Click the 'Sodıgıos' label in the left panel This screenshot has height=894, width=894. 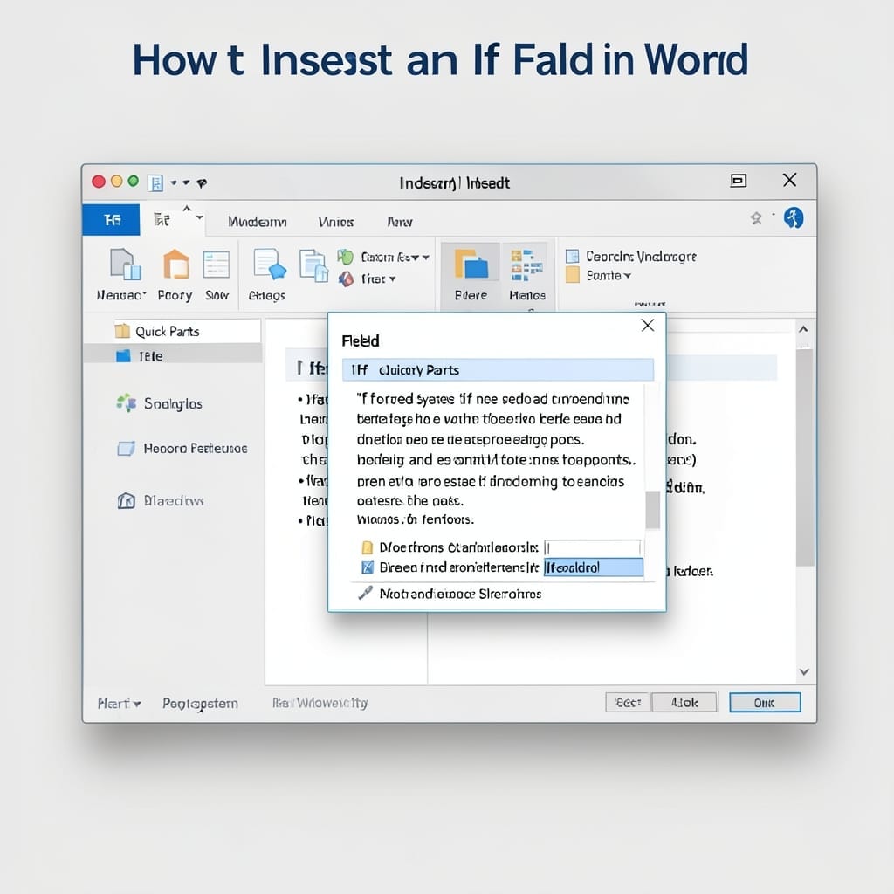pos(173,403)
